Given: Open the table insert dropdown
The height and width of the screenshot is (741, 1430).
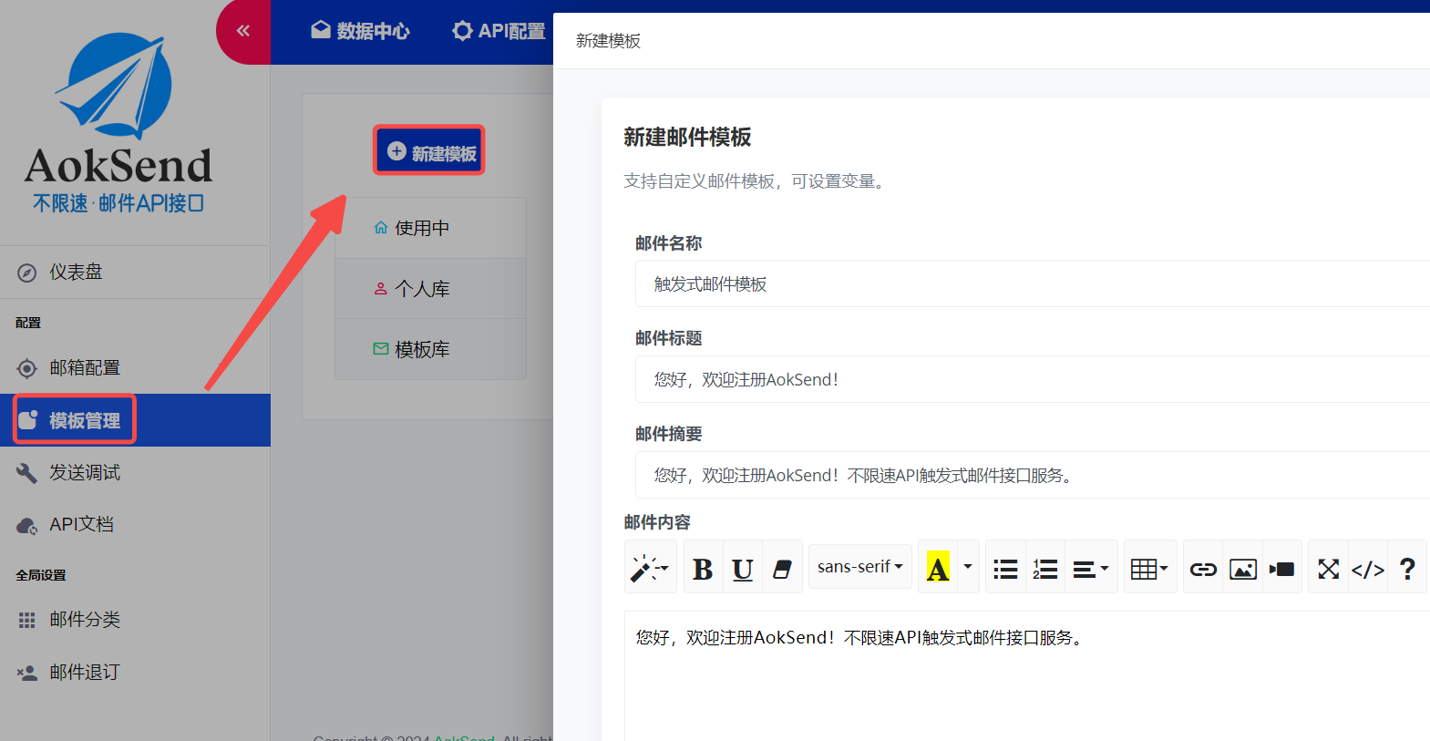Looking at the screenshot, I should pyautogui.click(x=1150, y=568).
